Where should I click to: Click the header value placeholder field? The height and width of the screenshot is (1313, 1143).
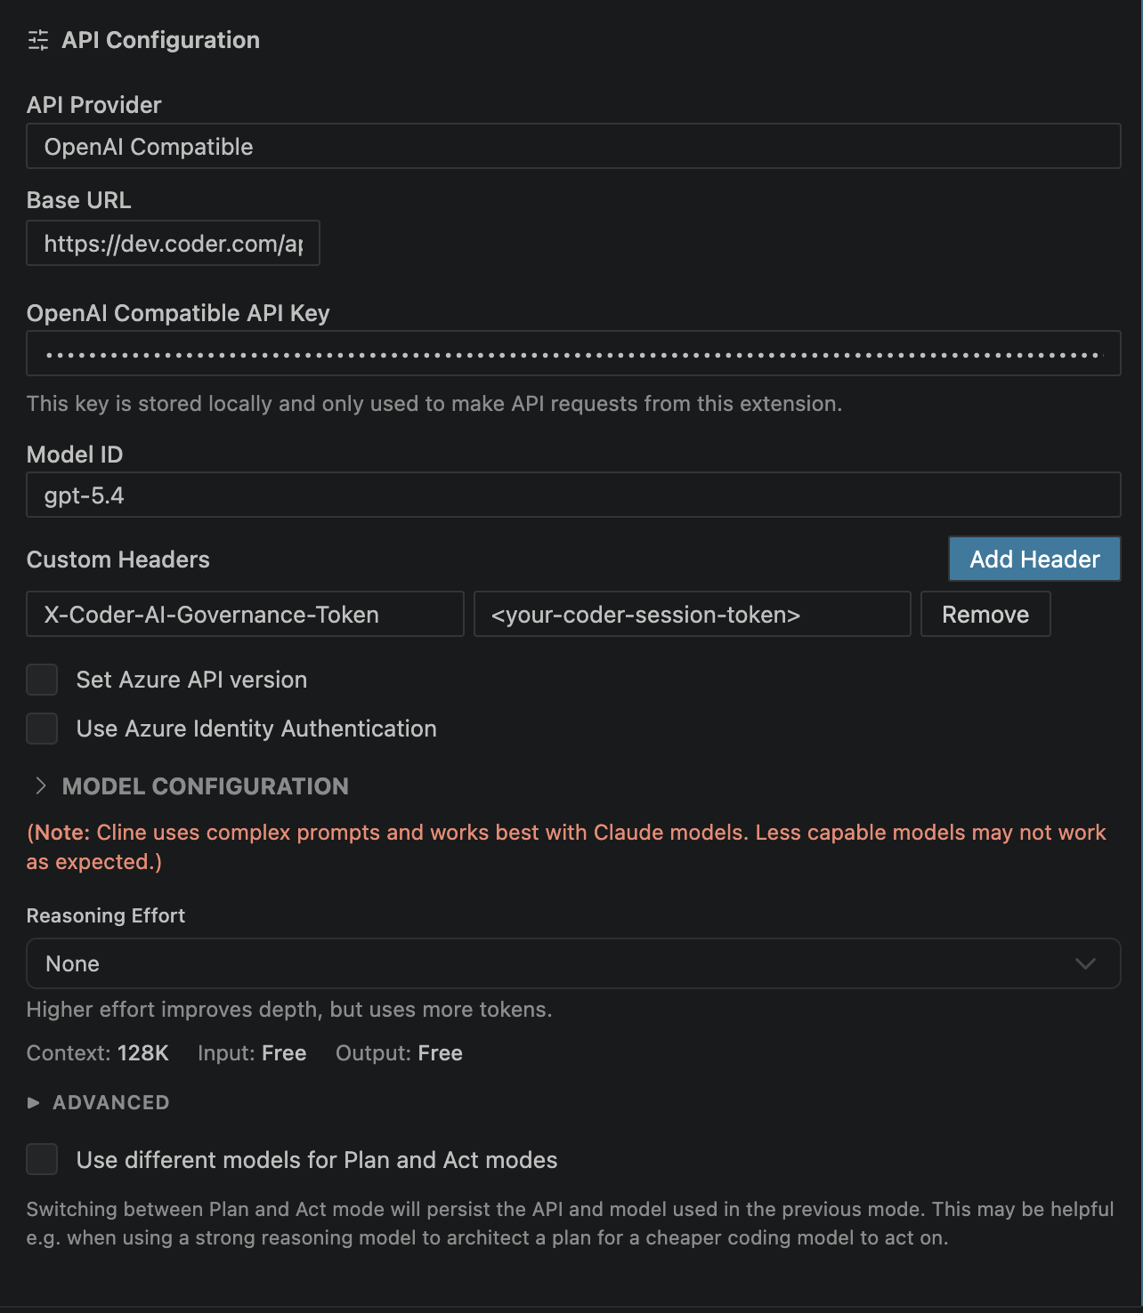click(x=692, y=614)
